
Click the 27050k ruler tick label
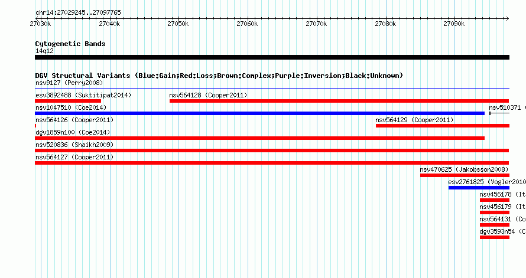[178, 24]
